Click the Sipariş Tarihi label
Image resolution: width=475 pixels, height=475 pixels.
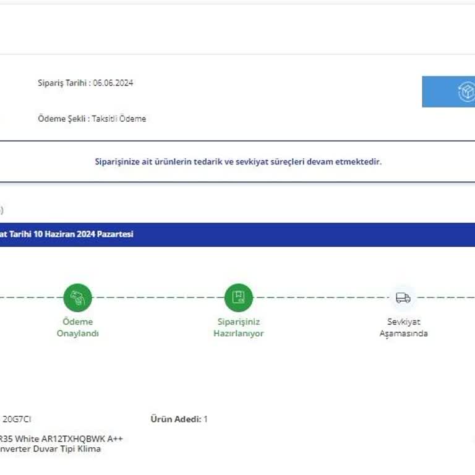63,83
